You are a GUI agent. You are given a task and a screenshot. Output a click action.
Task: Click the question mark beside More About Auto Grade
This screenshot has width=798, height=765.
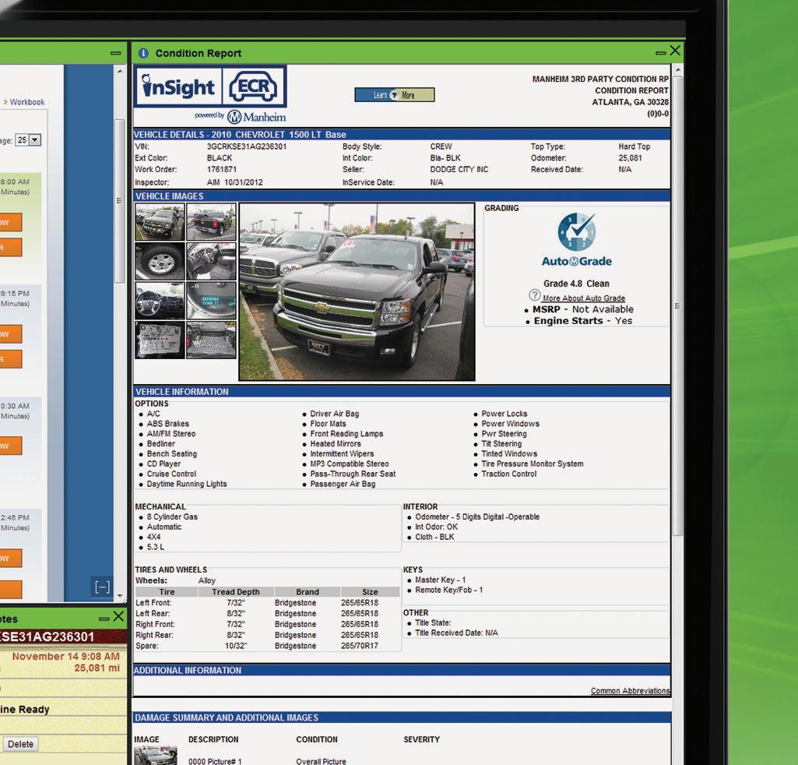[534, 295]
